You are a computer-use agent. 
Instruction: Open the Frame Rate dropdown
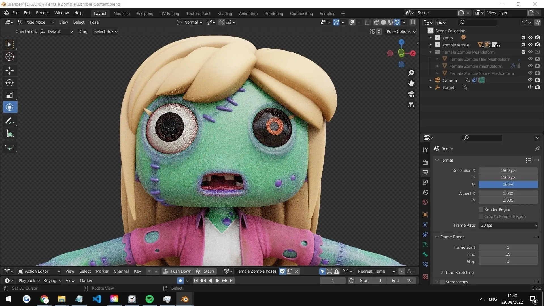point(507,225)
